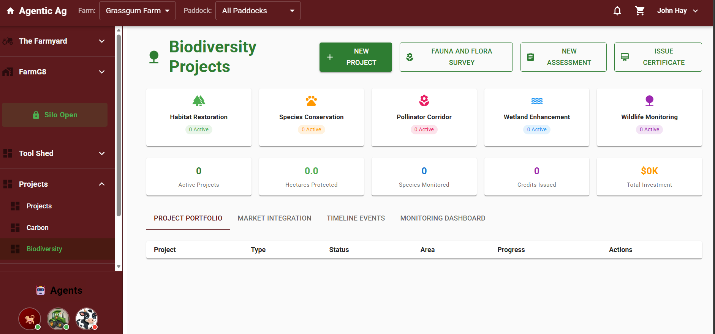Click the Total Investment stat card
This screenshot has height=334, width=715.
[649, 176]
